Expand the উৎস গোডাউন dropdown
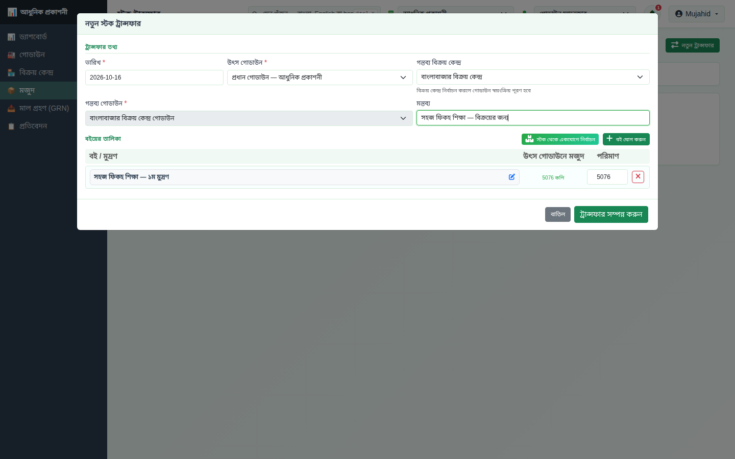The image size is (735, 459). pos(320,78)
